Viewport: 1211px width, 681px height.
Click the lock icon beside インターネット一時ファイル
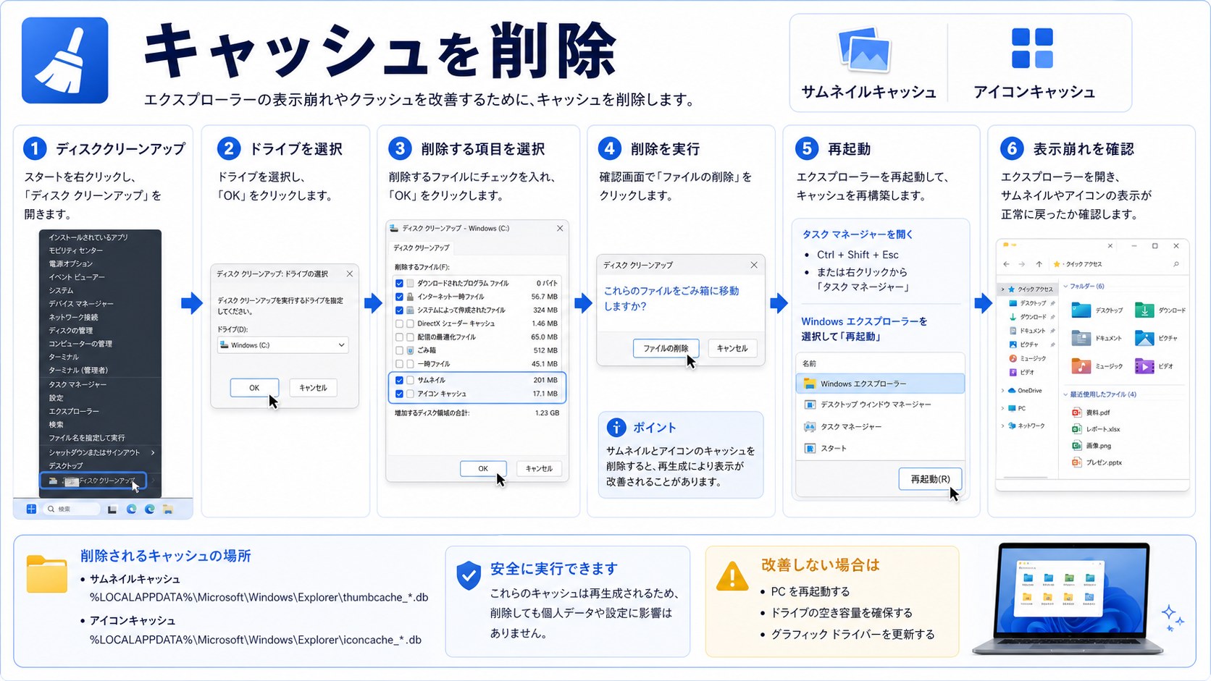[x=410, y=297]
